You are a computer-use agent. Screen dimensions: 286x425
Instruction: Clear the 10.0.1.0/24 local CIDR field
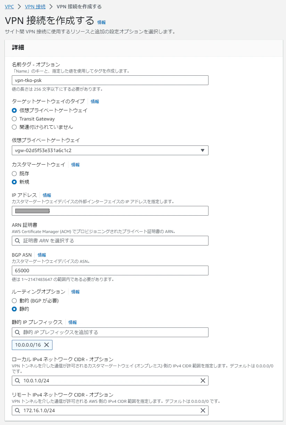(203, 381)
